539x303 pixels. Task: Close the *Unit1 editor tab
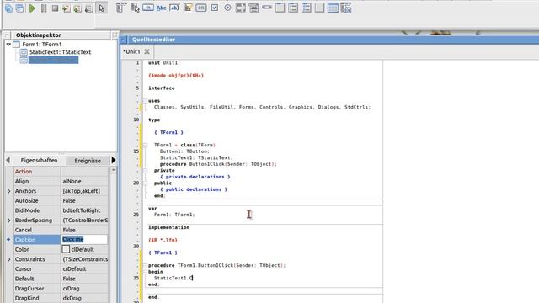(147, 51)
